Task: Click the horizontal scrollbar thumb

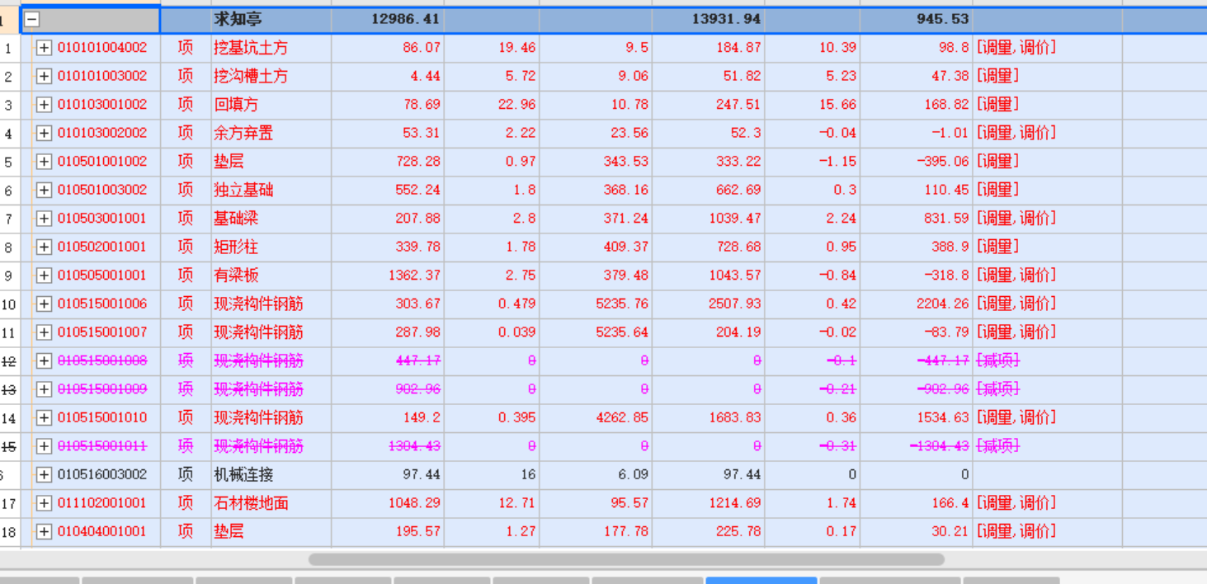Action: pos(626,559)
